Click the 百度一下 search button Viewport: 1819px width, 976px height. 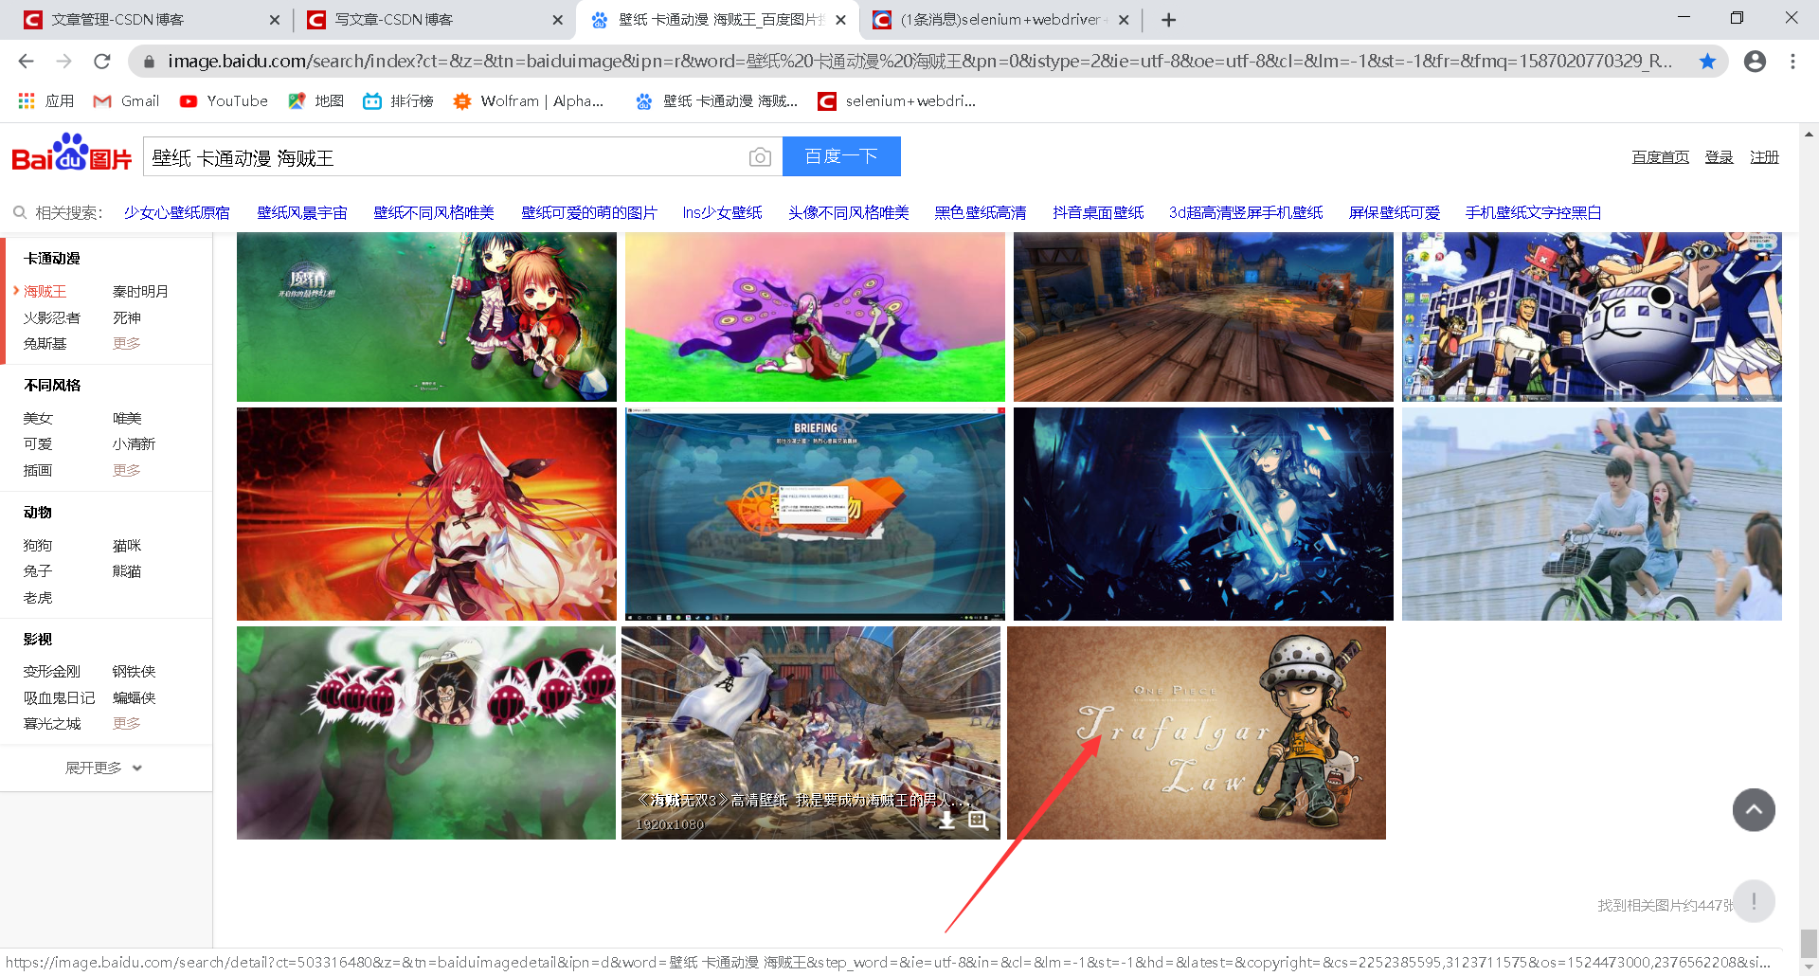coord(841,156)
